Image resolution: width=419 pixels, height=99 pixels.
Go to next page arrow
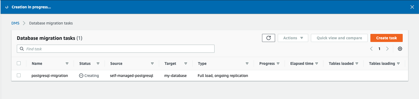click(x=388, y=49)
